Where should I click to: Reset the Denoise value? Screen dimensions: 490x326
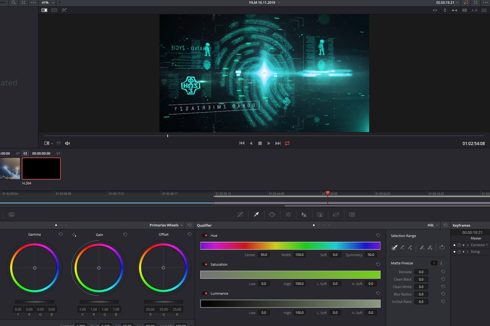click(x=443, y=272)
